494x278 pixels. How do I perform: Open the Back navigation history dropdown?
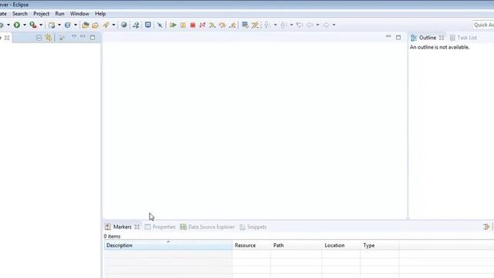pos(317,25)
